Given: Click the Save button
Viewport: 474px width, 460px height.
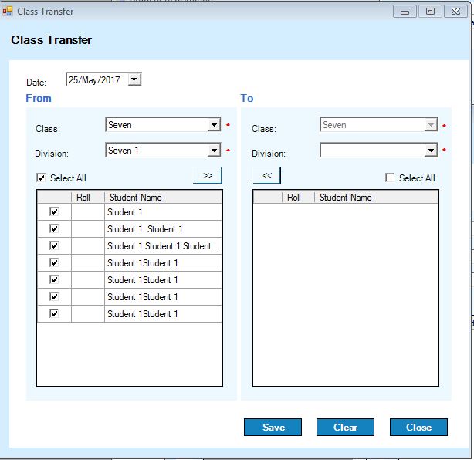Looking at the screenshot, I should pyautogui.click(x=273, y=428).
